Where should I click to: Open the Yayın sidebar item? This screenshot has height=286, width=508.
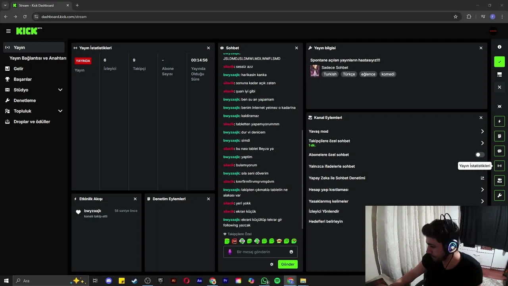pyautogui.click(x=34, y=47)
